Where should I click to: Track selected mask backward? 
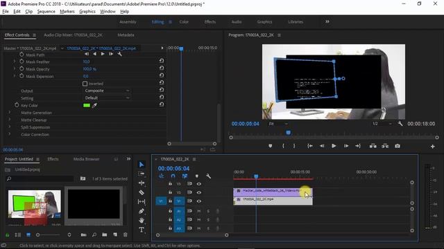point(94,54)
